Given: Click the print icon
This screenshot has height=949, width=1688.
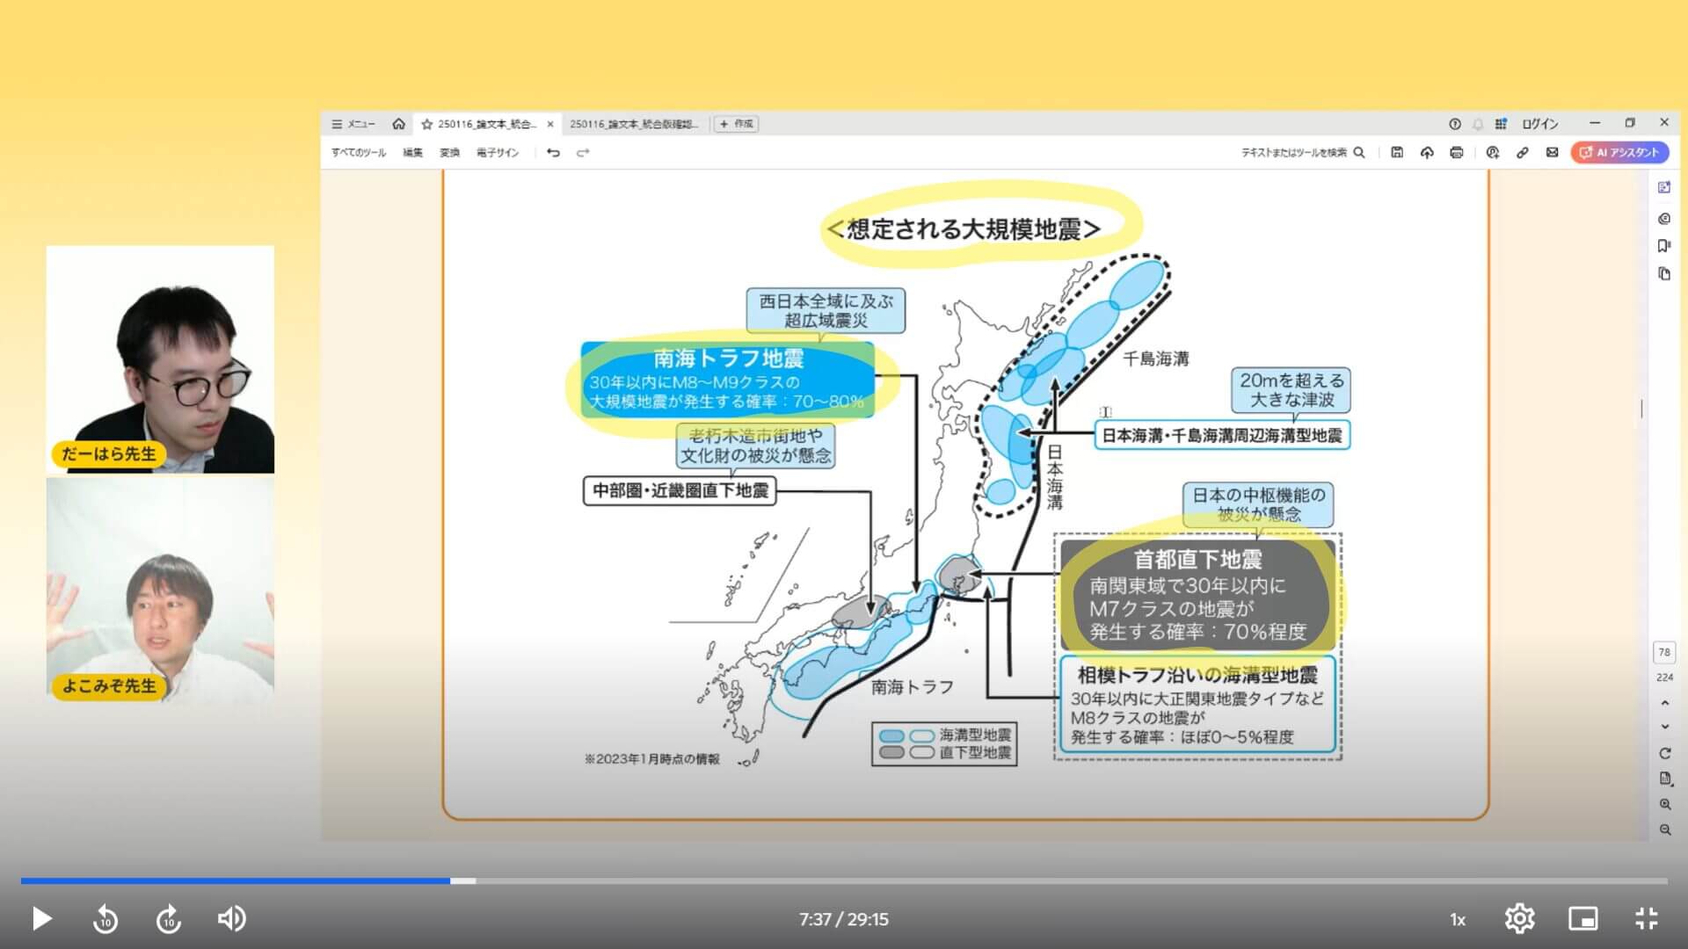Looking at the screenshot, I should (1457, 153).
